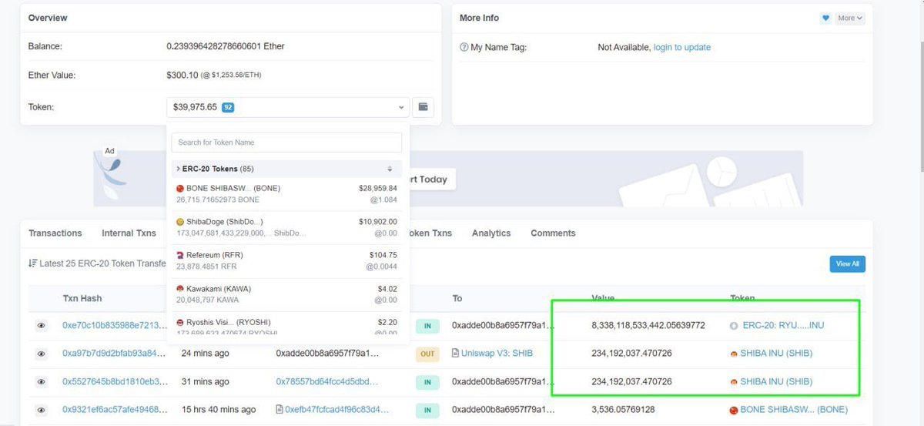Open the More dropdown in More Info panel
Screen dimensions: 924x426
click(x=850, y=18)
